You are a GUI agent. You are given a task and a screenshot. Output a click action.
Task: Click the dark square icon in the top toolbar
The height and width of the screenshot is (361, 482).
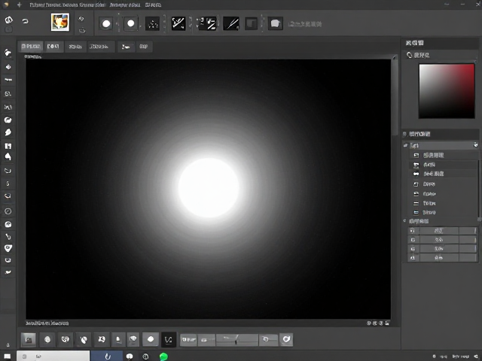coord(251,23)
